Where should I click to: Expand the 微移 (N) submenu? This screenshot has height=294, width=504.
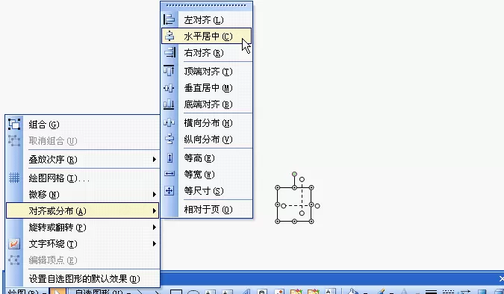(x=83, y=195)
